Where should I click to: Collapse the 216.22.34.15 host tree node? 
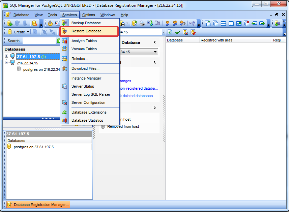coord(6,63)
